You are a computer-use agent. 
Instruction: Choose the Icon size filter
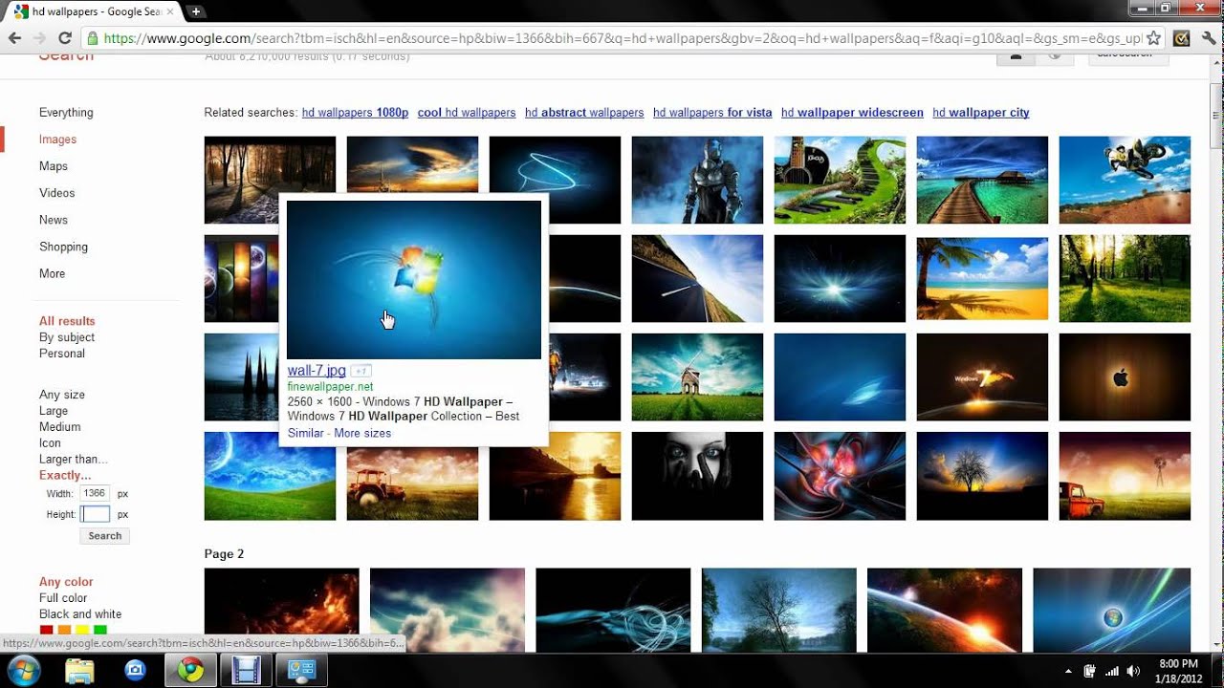click(50, 443)
